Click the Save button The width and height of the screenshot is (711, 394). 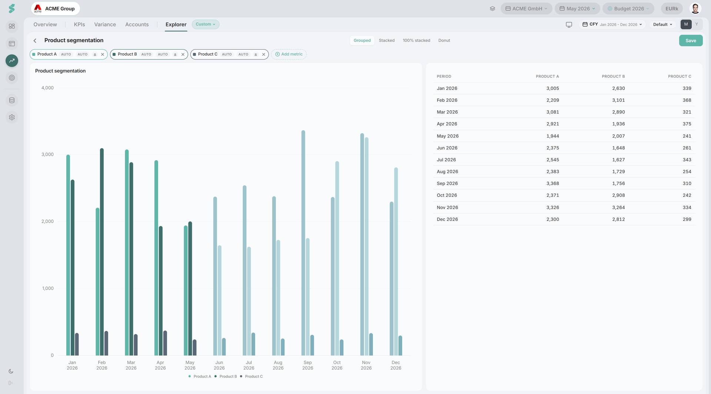click(691, 41)
